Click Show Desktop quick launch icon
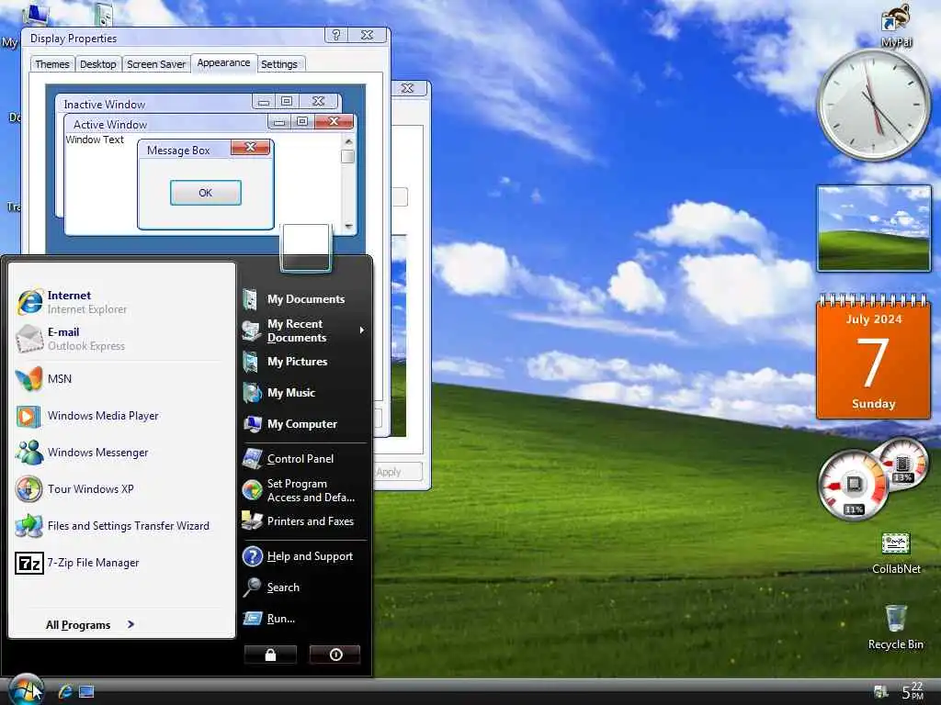The image size is (941, 705). (86, 692)
